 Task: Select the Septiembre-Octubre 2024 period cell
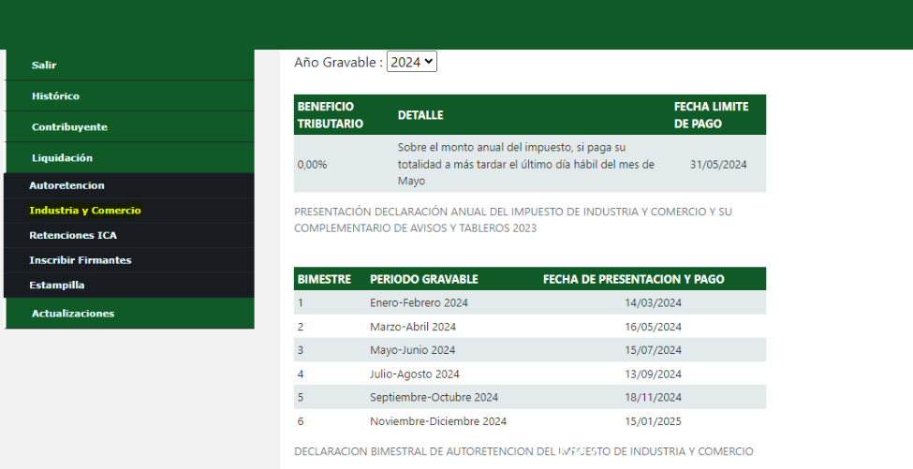point(434,398)
